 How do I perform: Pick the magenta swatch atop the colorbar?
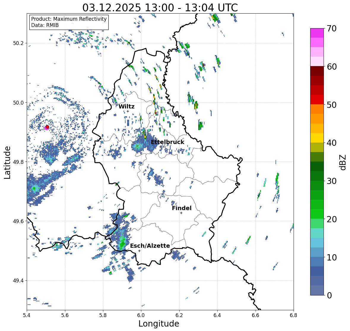[x=317, y=33]
